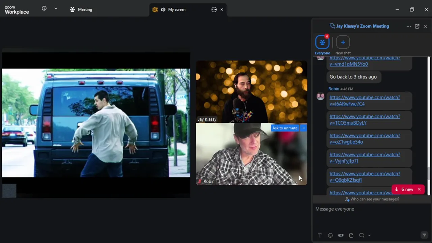Open more options on Robin's video

(303, 128)
